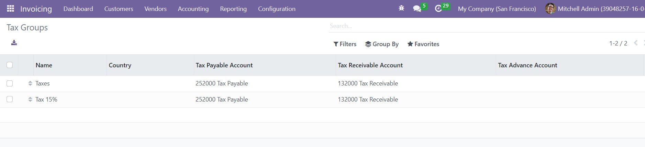Screen dimensions: 645x147
Task: Expand the Group By dropdown
Action: tap(382, 44)
